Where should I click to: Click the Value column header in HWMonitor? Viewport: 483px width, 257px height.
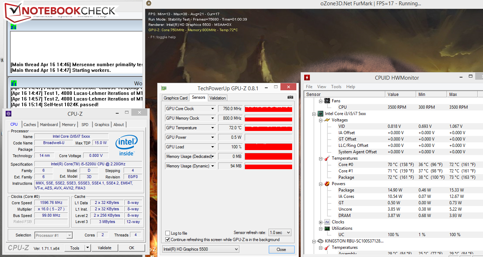click(400, 95)
